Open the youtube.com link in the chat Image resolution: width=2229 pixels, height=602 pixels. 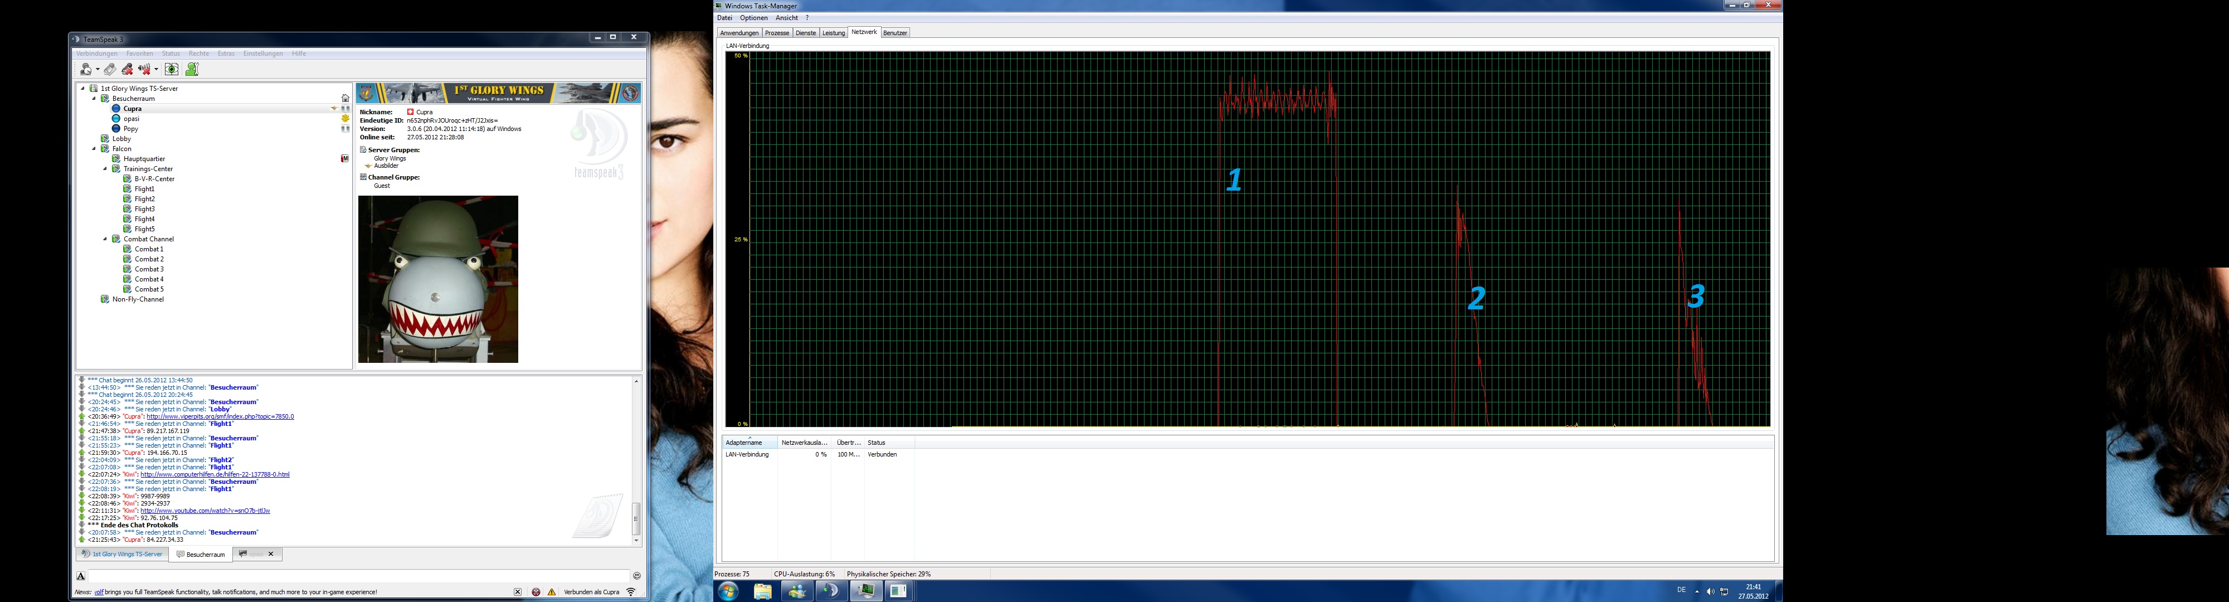click(205, 511)
